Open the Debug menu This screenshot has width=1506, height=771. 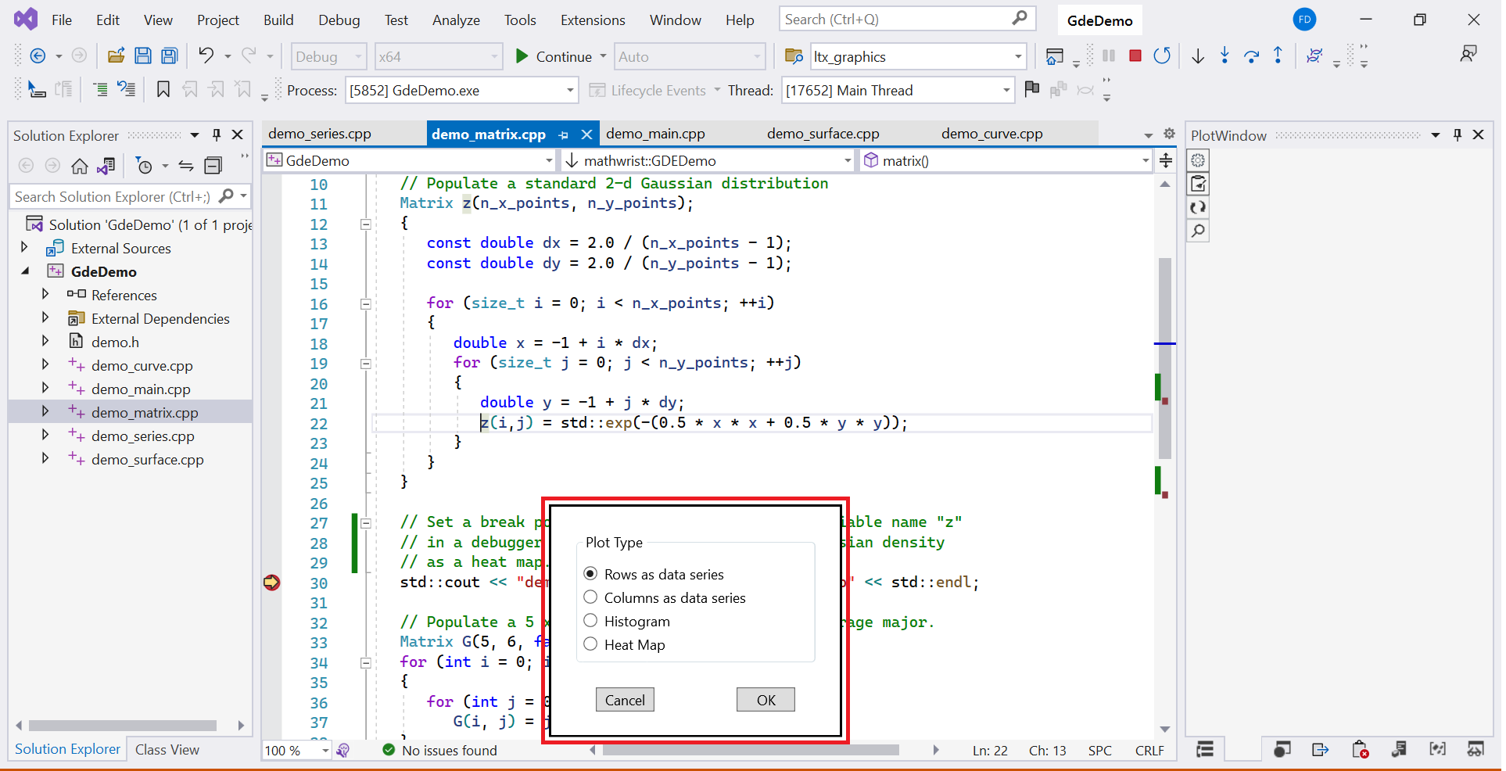coord(339,20)
